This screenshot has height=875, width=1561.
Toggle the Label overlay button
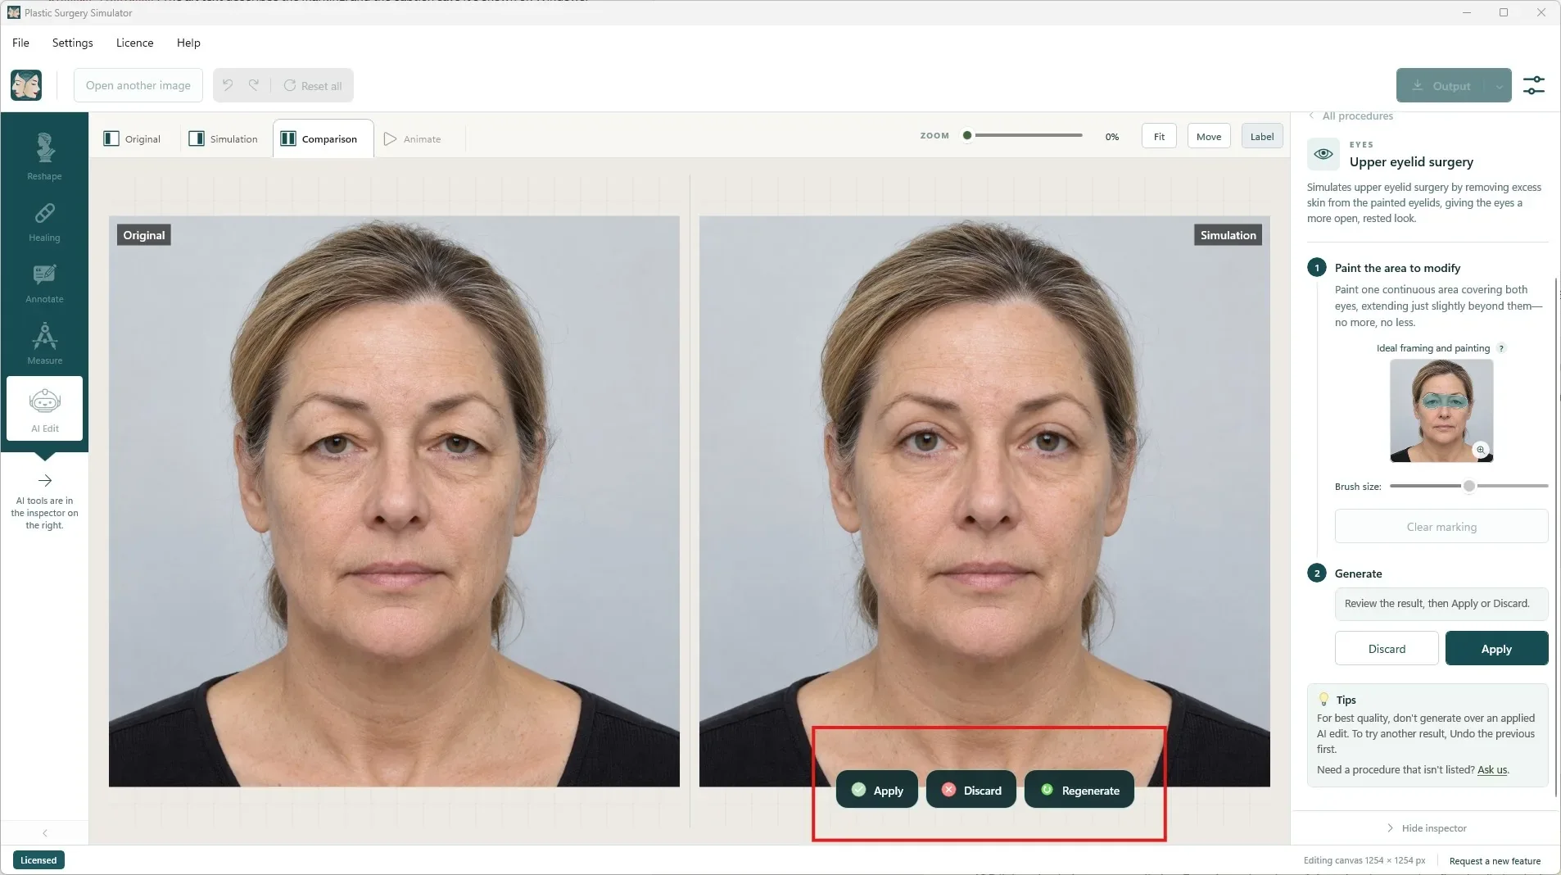[x=1261, y=136]
